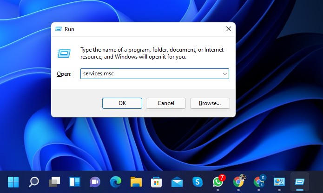Open the Browse... file picker
This screenshot has height=193, width=323.
[210, 103]
